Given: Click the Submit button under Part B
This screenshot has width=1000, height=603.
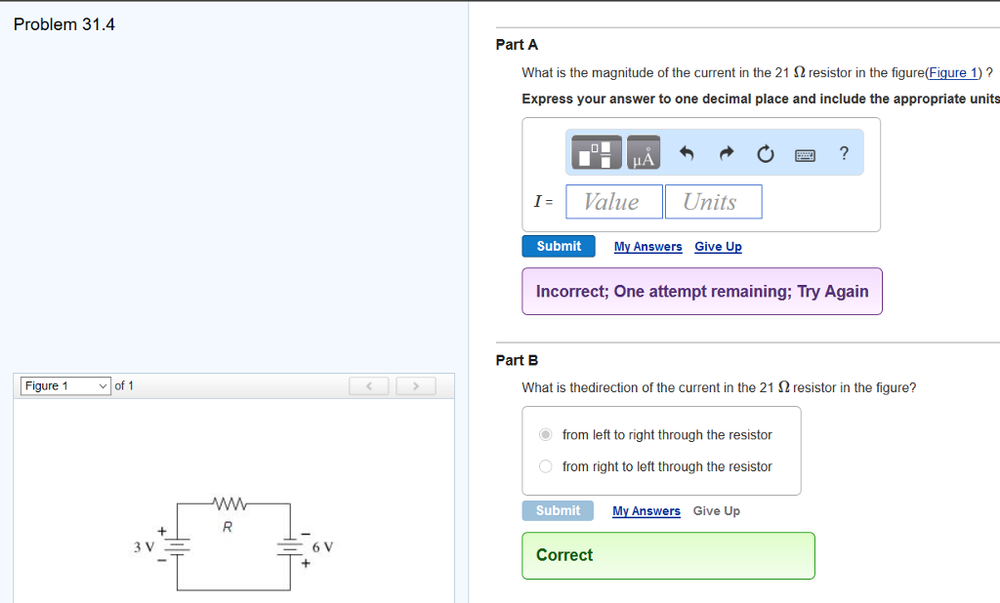Looking at the screenshot, I should coord(558,510).
